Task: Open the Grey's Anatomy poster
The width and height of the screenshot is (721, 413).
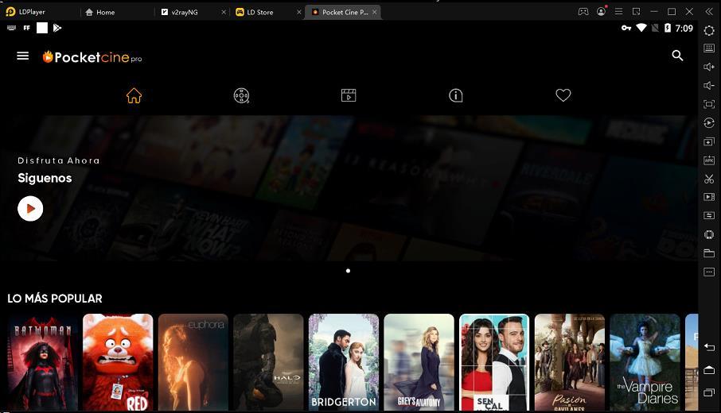Action: [x=419, y=362]
